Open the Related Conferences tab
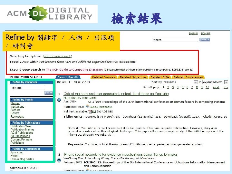The image size is (232, 174). coord(188,77)
